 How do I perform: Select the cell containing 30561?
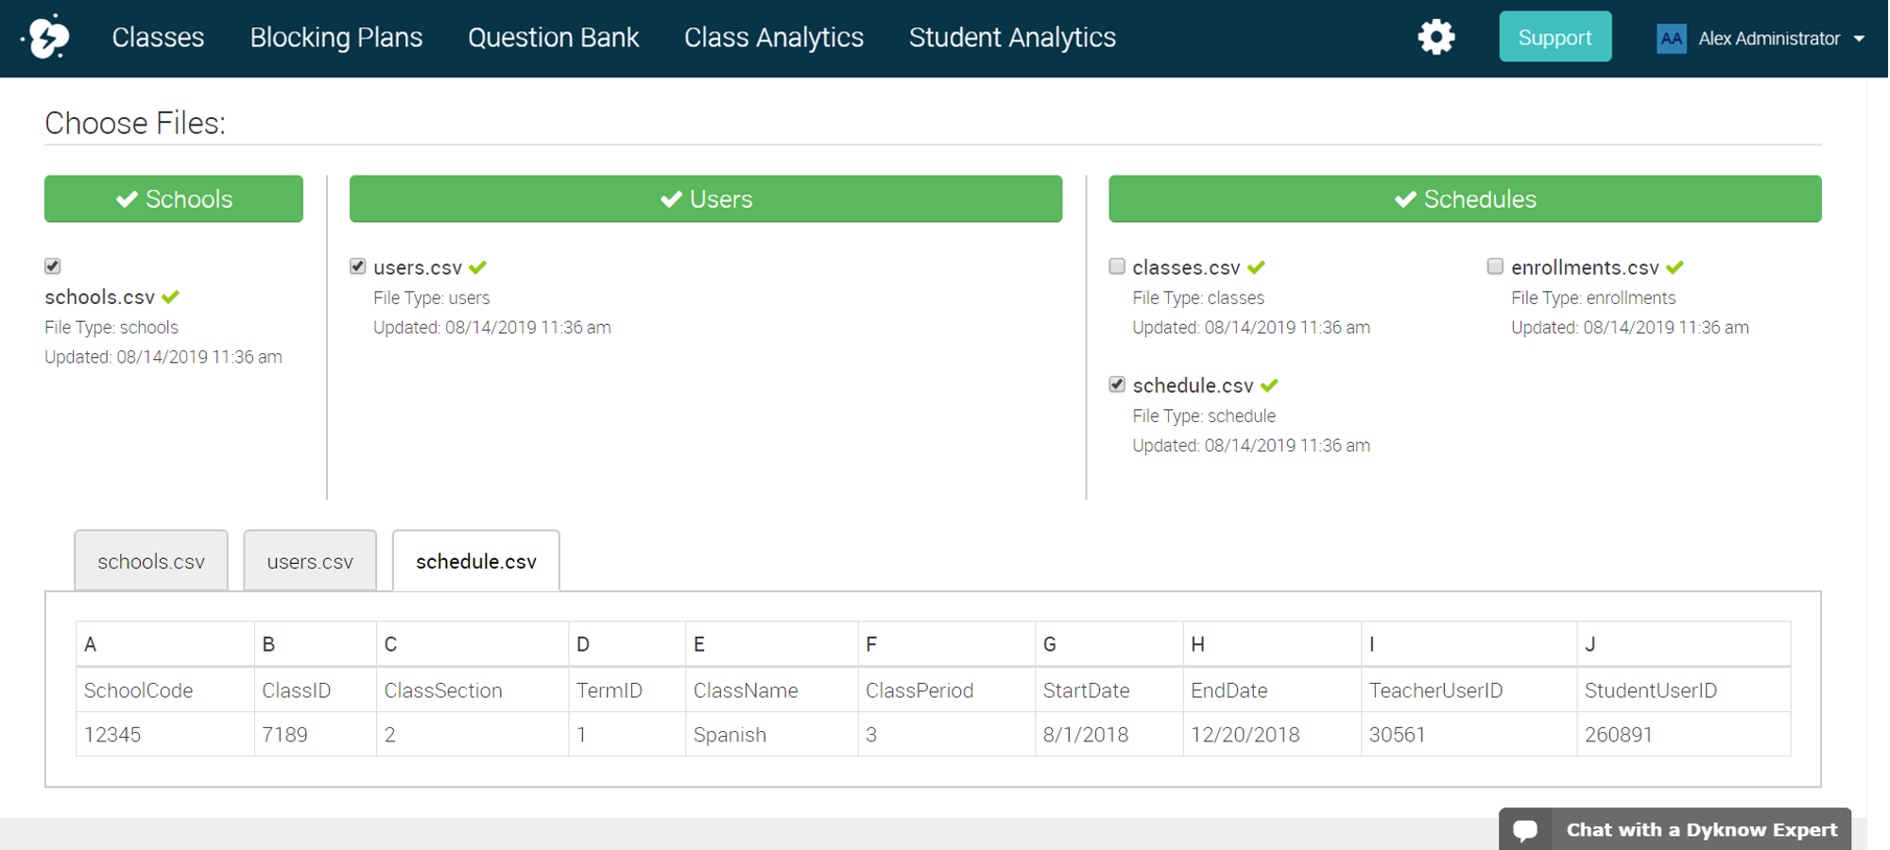[x=1469, y=735]
